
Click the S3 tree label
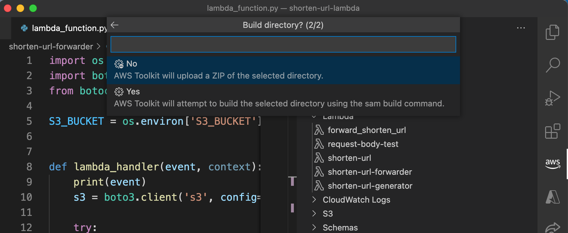coord(328,214)
